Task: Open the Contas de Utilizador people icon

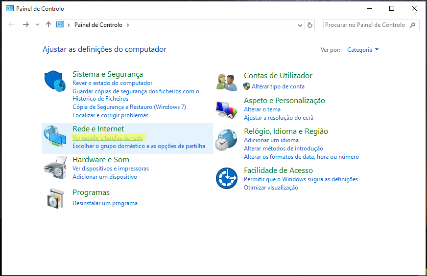Action: (227, 82)
